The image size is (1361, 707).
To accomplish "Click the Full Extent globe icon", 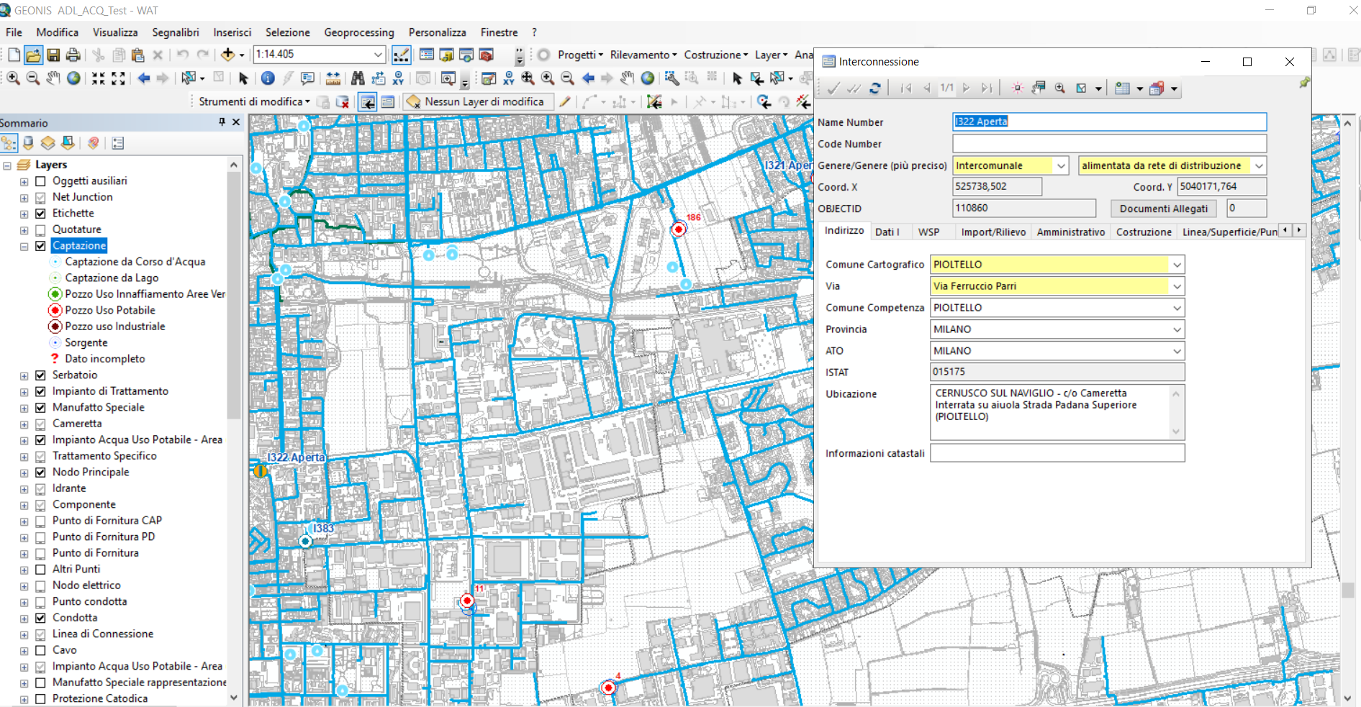I will coord(73,78).
